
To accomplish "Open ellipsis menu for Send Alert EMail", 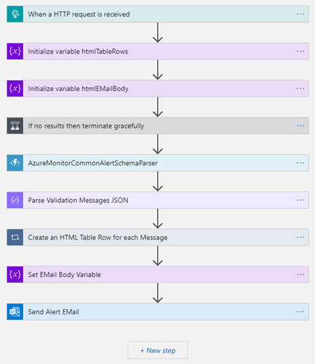I will 300,312.
